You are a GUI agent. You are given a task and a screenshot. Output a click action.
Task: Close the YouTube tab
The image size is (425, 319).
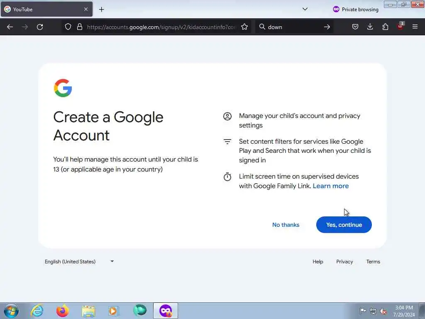pos(86,10)
